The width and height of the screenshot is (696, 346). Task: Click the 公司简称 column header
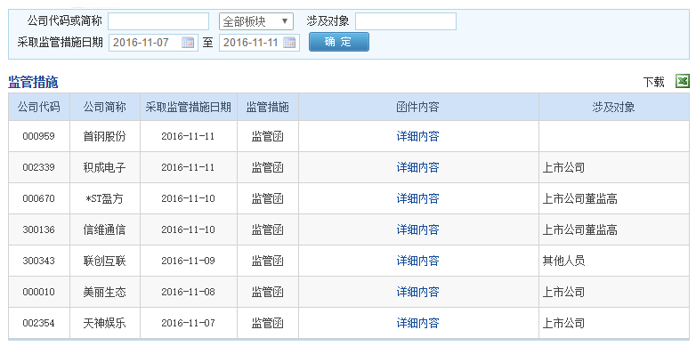[105, 107]
